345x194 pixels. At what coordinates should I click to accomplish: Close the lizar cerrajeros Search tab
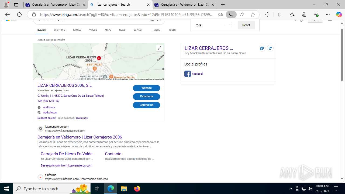click(148, 5)
